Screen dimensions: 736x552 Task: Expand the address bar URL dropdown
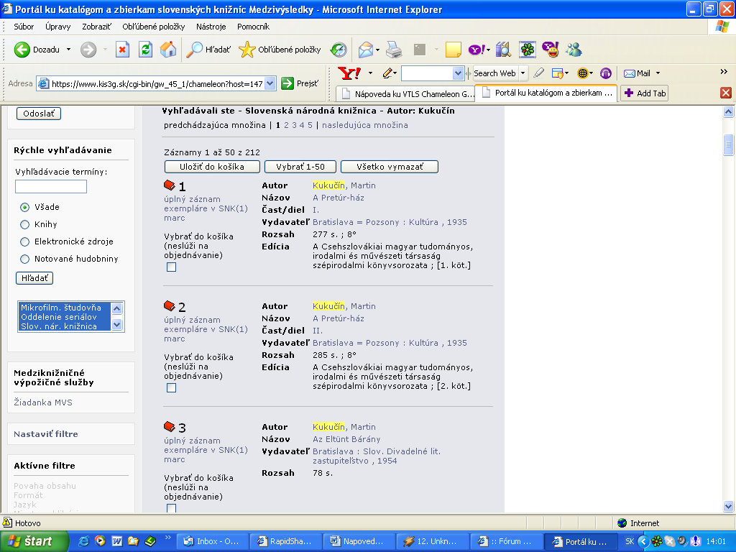(x=270, y=83)
